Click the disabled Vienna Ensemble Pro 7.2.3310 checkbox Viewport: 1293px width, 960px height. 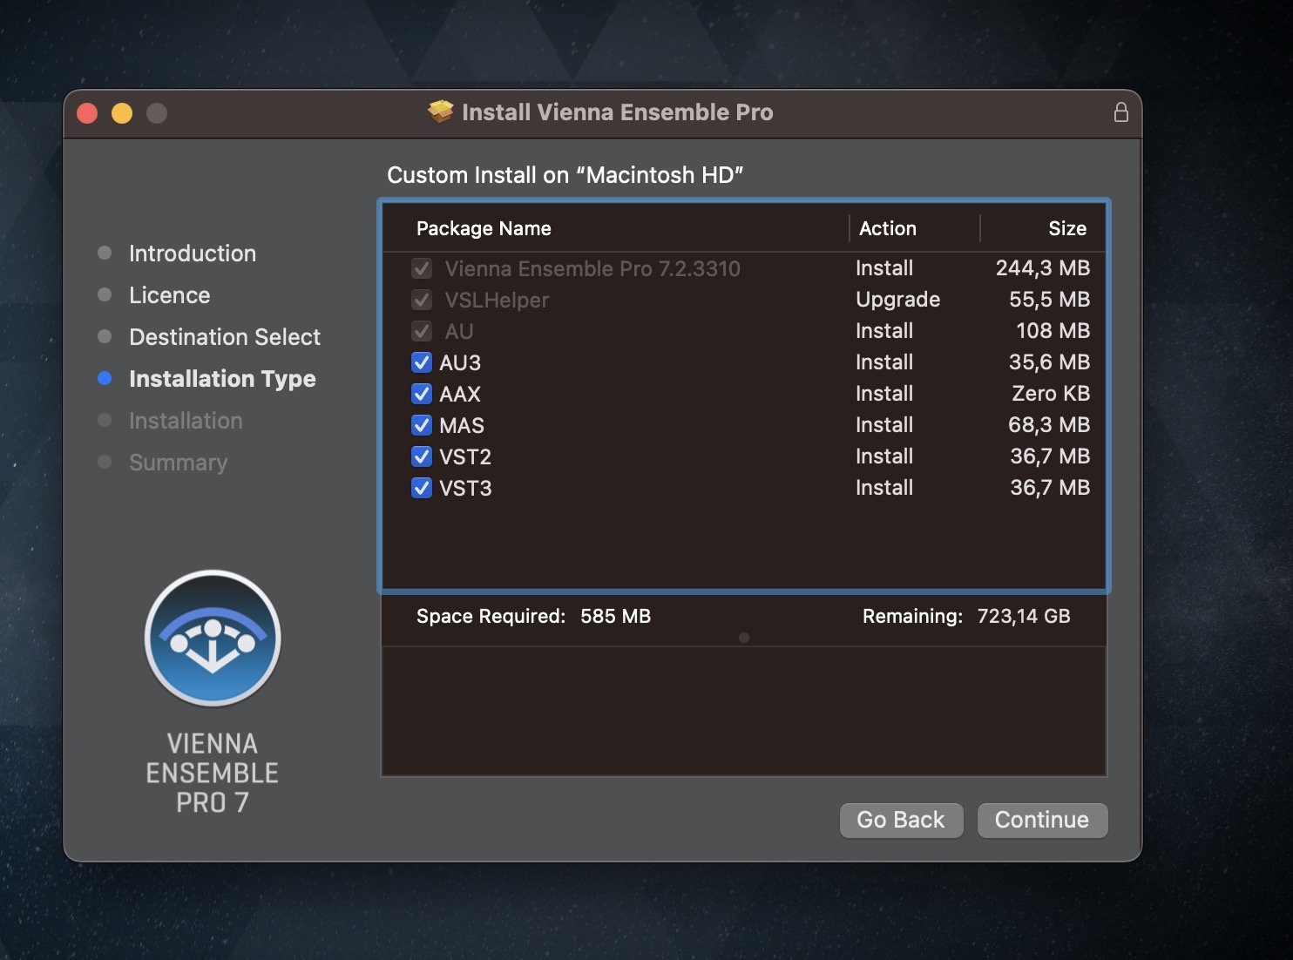422,268
